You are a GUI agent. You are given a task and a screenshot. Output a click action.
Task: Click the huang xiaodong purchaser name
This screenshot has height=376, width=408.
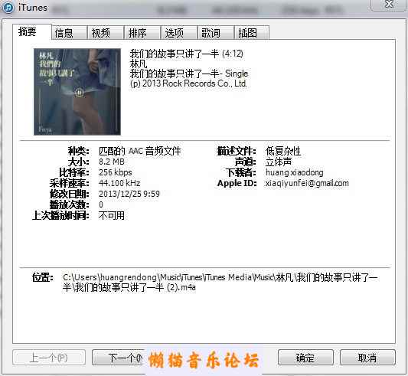click(294, 172)
